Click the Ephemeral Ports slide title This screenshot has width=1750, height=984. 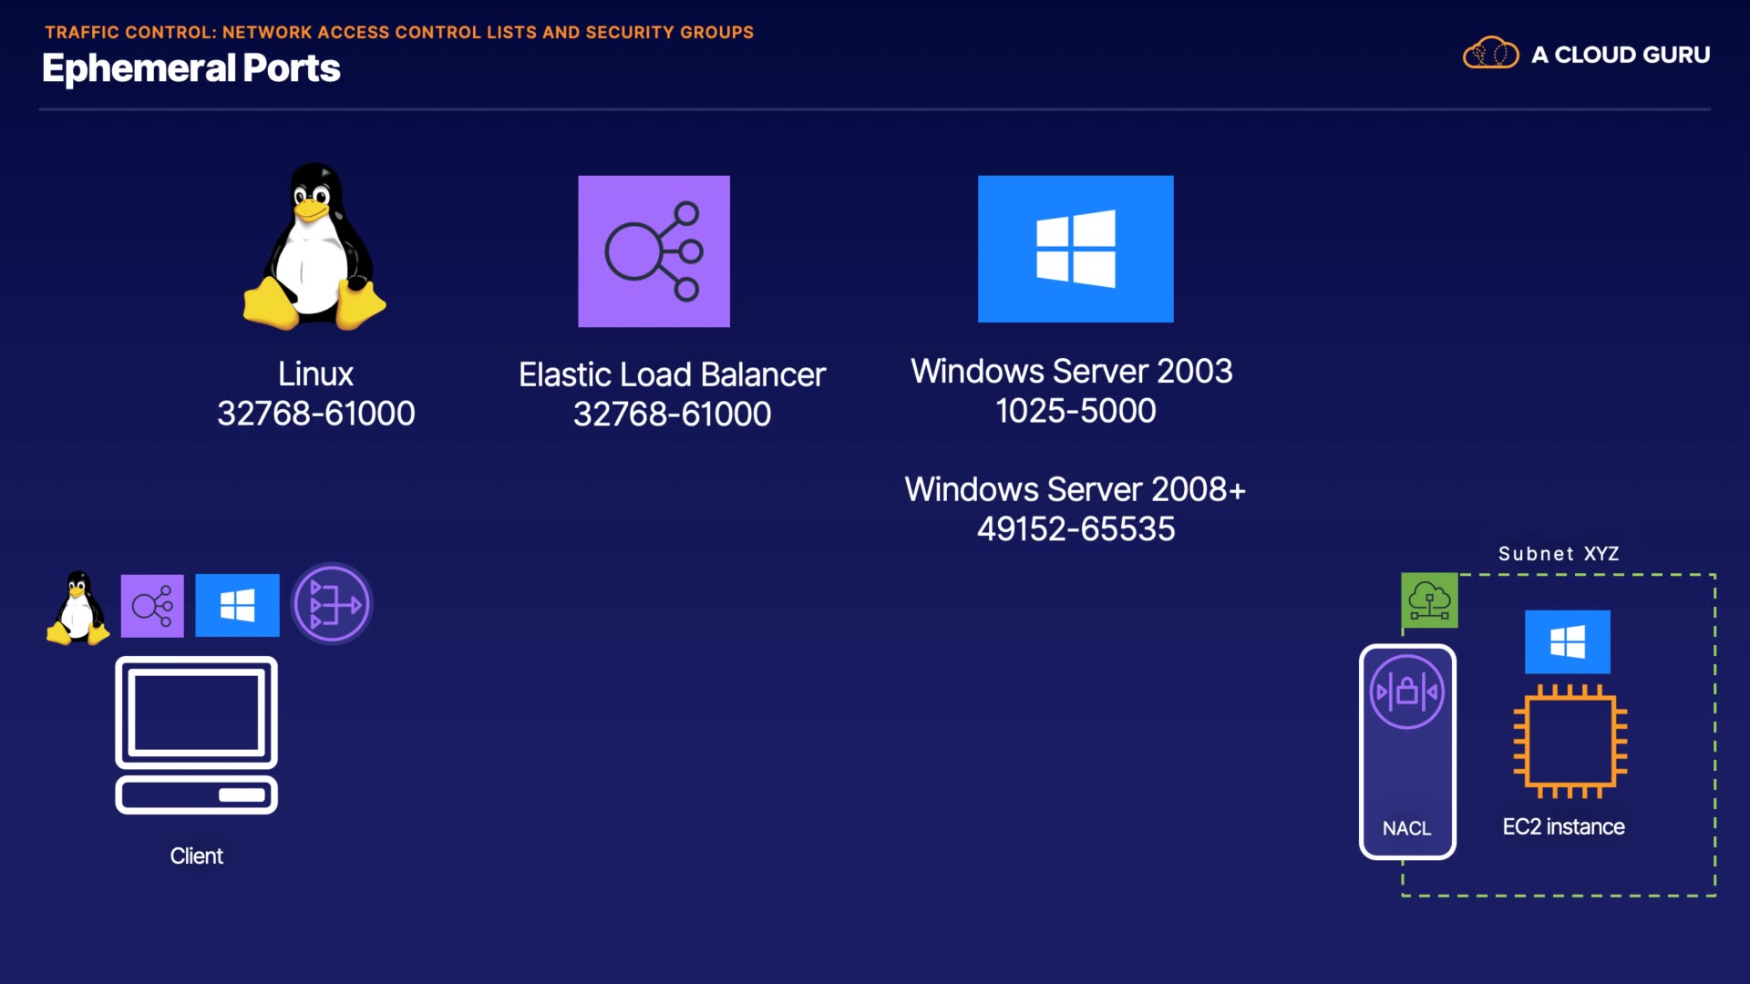[191, 68]
